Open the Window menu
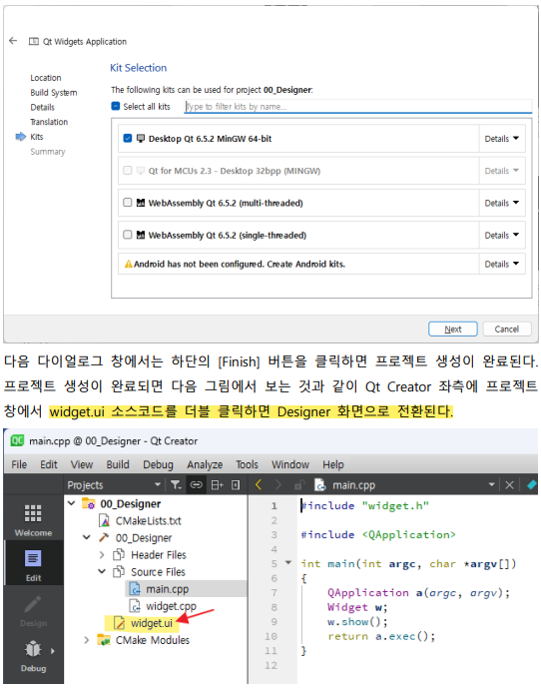Viewport: 541px width, 692px height. [289, 464]
